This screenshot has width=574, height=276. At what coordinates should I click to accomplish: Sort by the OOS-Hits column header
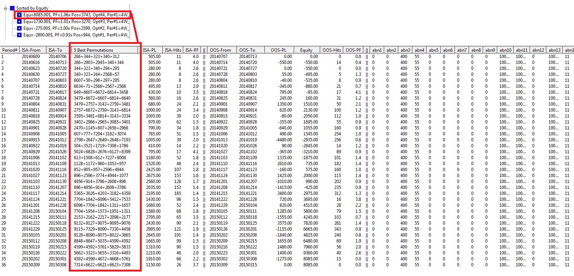coord(332,50)
